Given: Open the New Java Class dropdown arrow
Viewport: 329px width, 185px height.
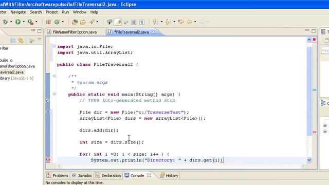Looking at the screenshot, I should point(63,22).
